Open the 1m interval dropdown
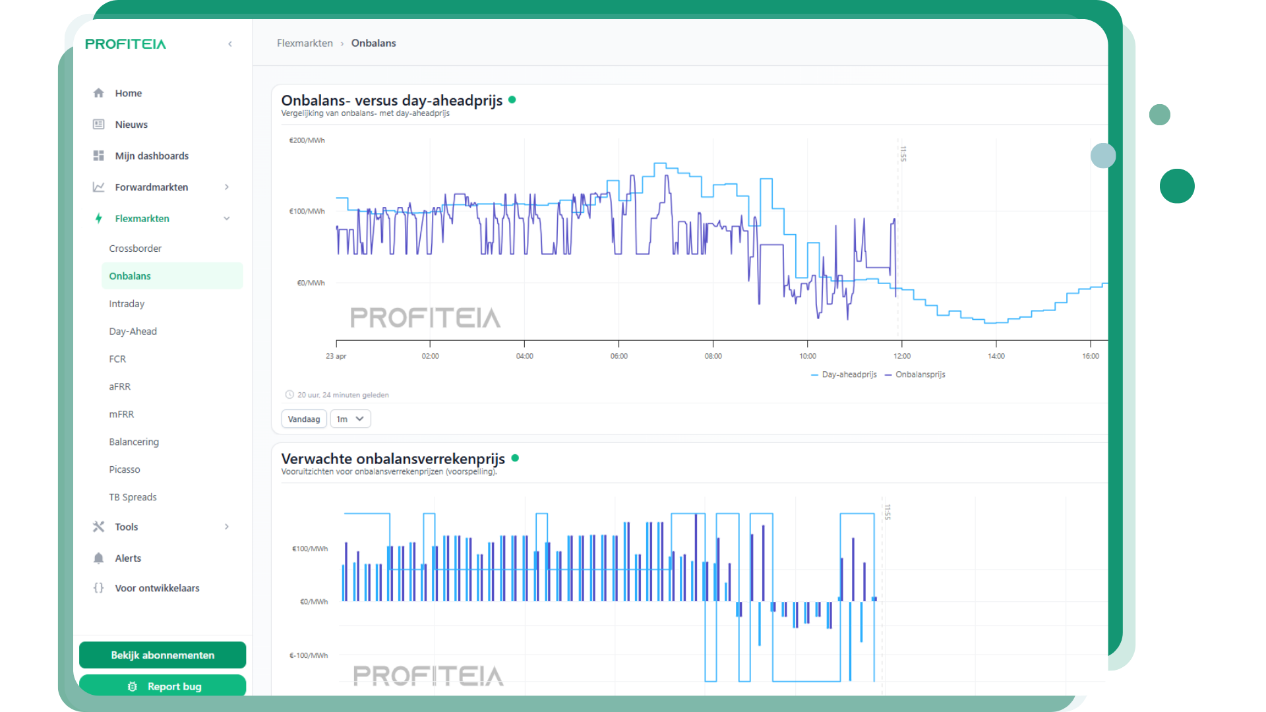1266x712 pixels. click(350, 419)
